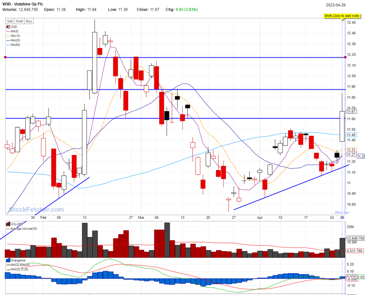
Task: Click the tallest volume bar near Mar 08
Action: 167,240
